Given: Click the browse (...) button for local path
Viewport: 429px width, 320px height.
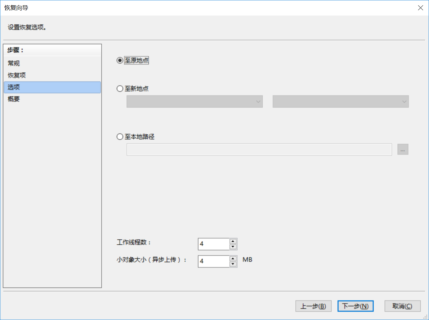Looking at the screenshot, I should click(403, 150).
